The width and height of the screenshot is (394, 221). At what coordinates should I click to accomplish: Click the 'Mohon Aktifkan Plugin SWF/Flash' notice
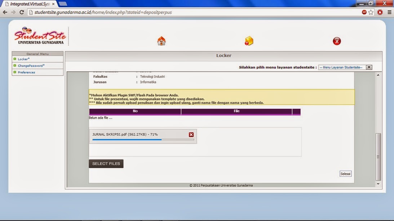(x=134, y=95)
